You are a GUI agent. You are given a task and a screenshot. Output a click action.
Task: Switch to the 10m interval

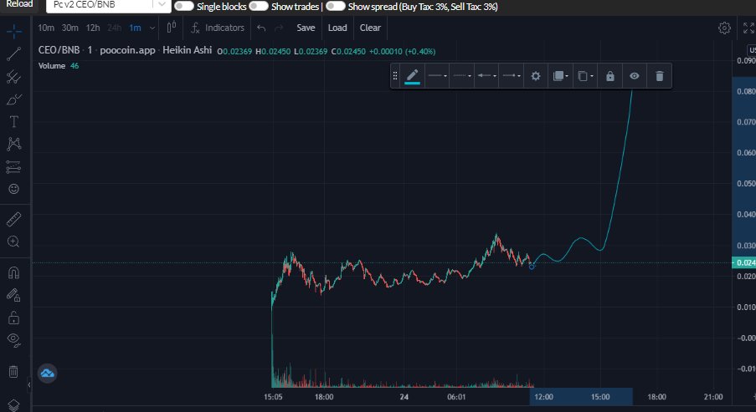point(46,28)
